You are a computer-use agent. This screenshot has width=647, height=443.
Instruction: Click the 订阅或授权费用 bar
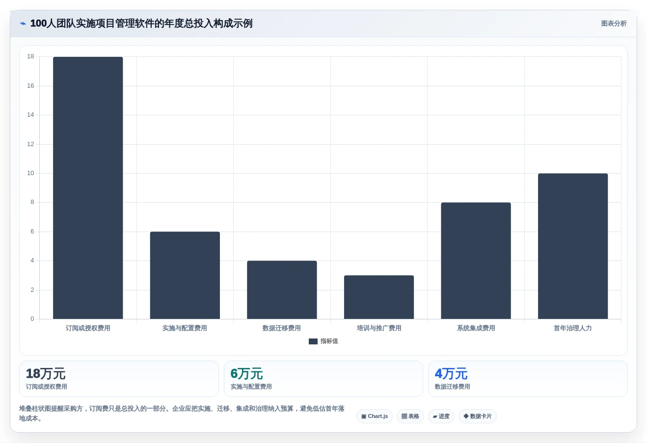coord(88,188)
